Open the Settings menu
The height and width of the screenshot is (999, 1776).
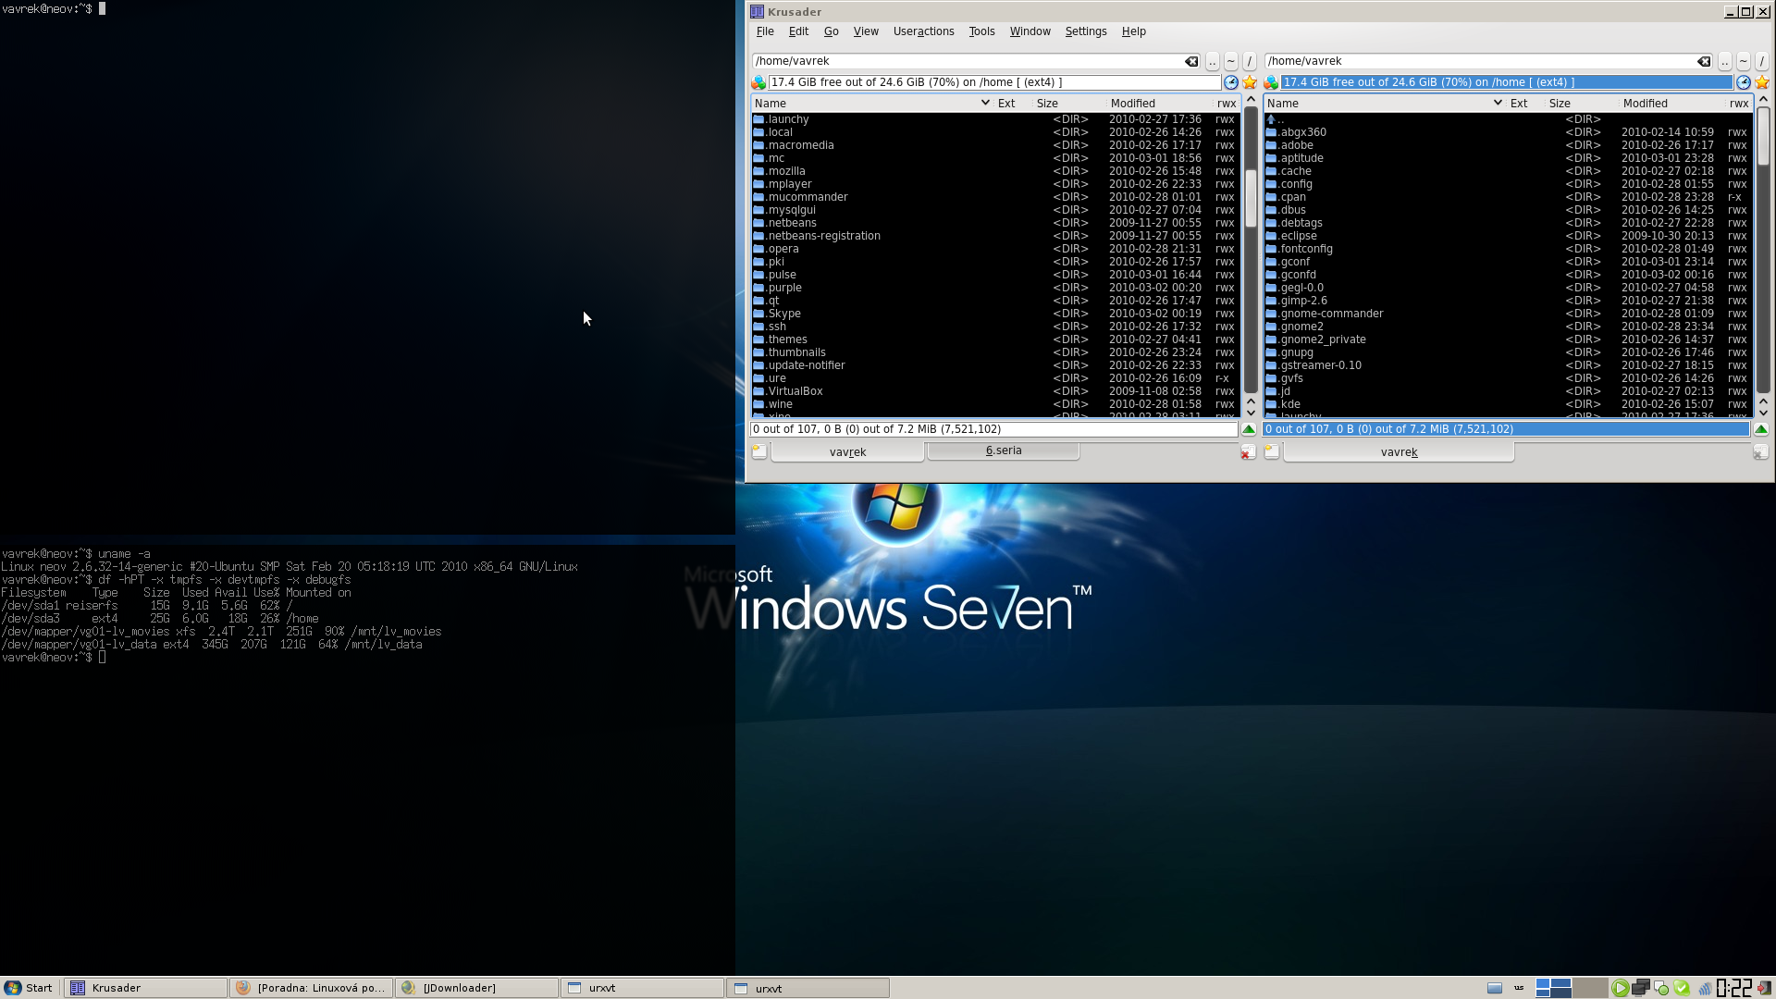[1086, 31]
